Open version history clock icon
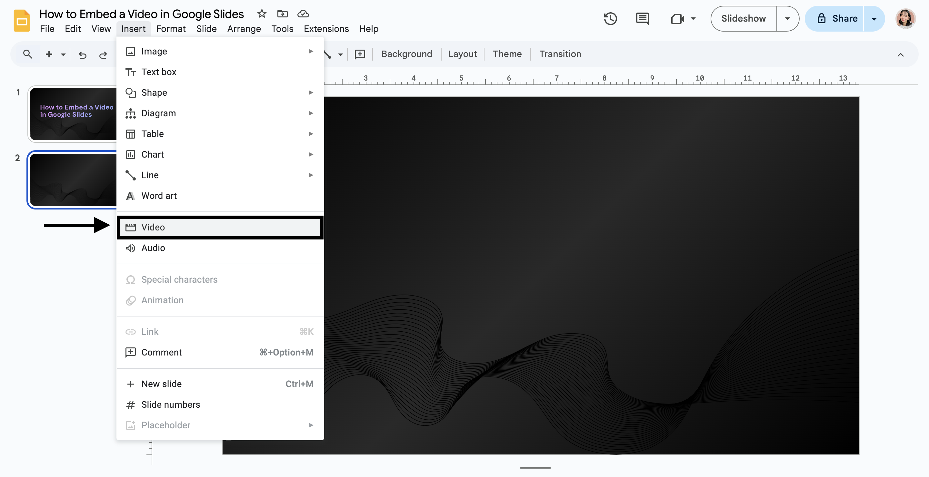Image resolution: width=929 pixels, height=477 pixels. (x=610, y=19)
